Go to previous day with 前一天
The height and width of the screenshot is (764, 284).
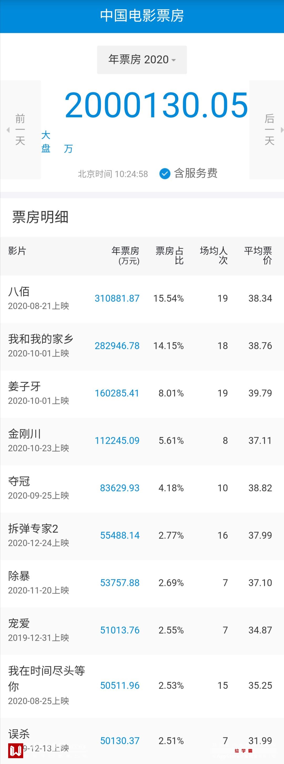click(20, 130)
